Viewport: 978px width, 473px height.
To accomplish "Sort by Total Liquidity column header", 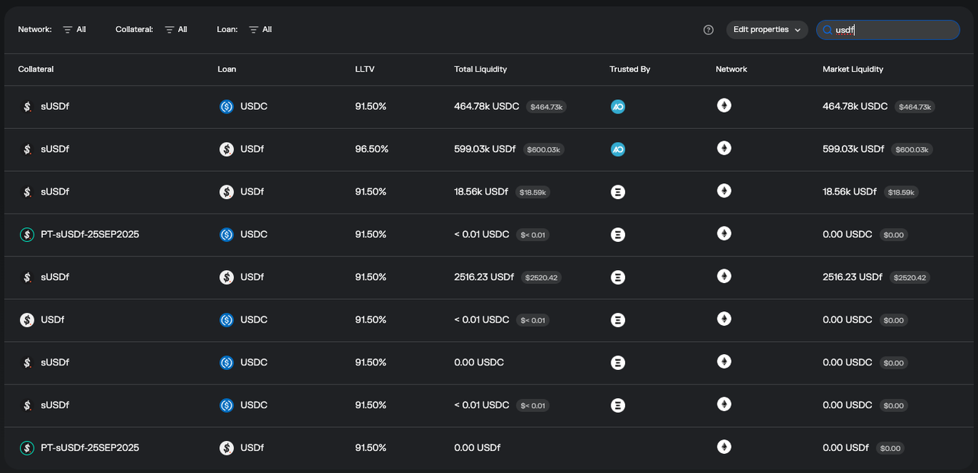I will [x=481, y=69].
